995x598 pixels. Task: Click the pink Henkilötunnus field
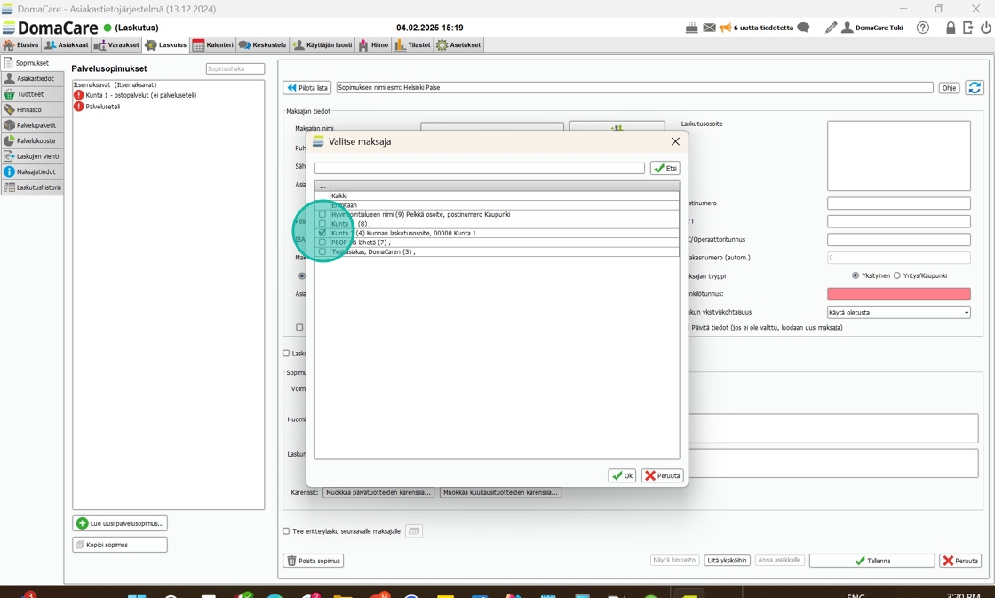[898, 294]
